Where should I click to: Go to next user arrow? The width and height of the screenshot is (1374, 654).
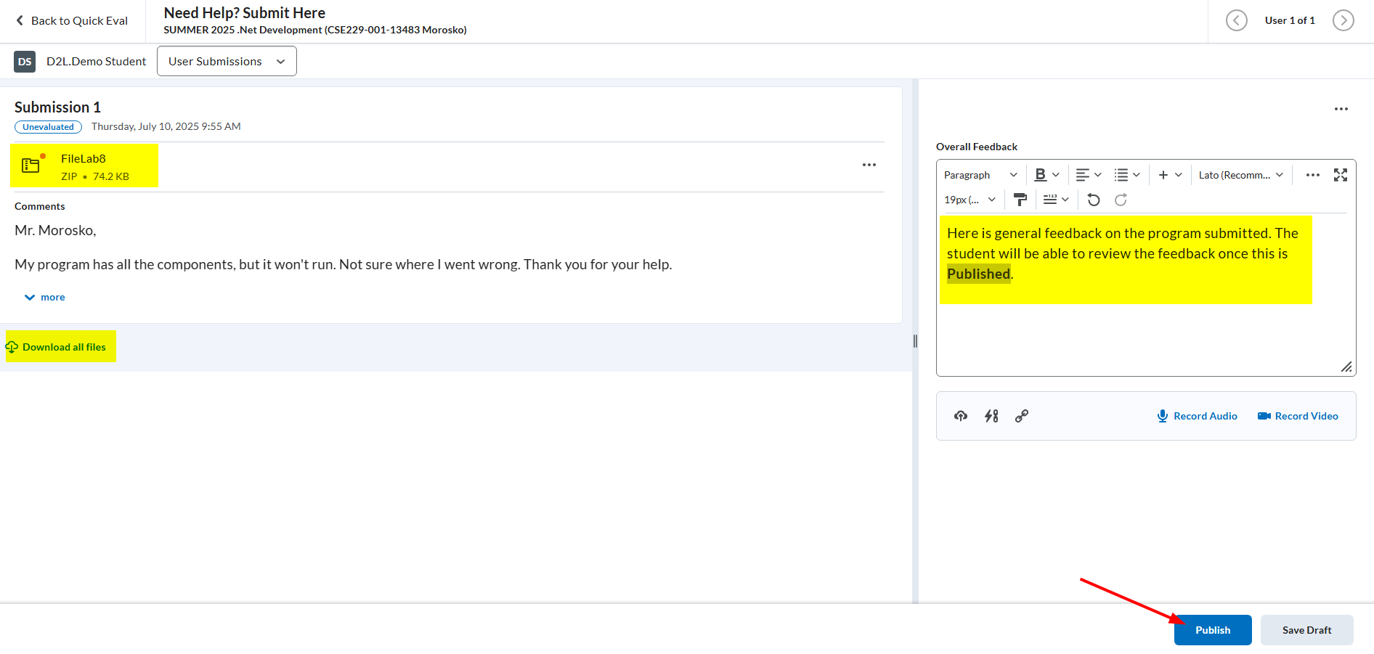tap(1343, 20)
